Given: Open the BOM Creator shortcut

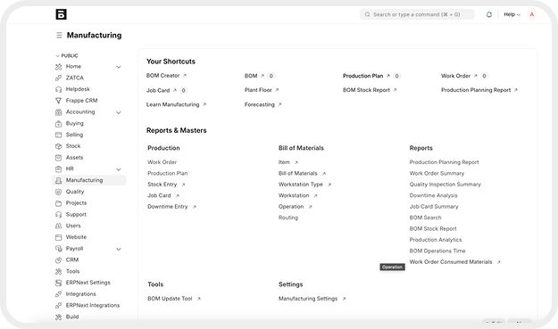Looking at the screenshot, I should click(166, 76).
